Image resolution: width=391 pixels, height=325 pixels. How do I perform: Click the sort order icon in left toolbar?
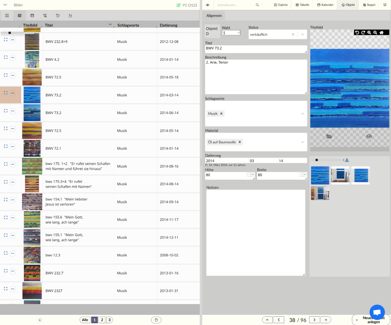(x=70, y=16)
